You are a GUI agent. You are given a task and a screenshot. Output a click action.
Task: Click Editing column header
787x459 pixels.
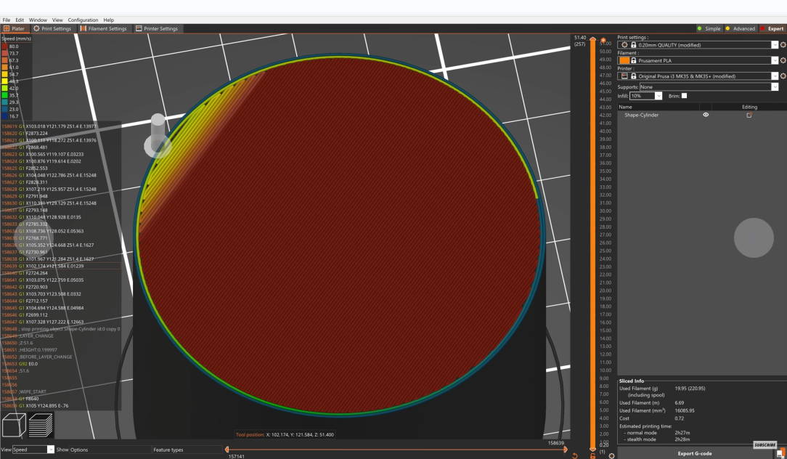pyautogui.click(x=749, y=107)
